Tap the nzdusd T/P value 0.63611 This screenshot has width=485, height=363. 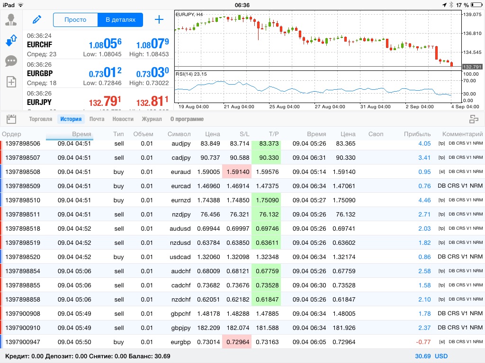pos(267,242)
